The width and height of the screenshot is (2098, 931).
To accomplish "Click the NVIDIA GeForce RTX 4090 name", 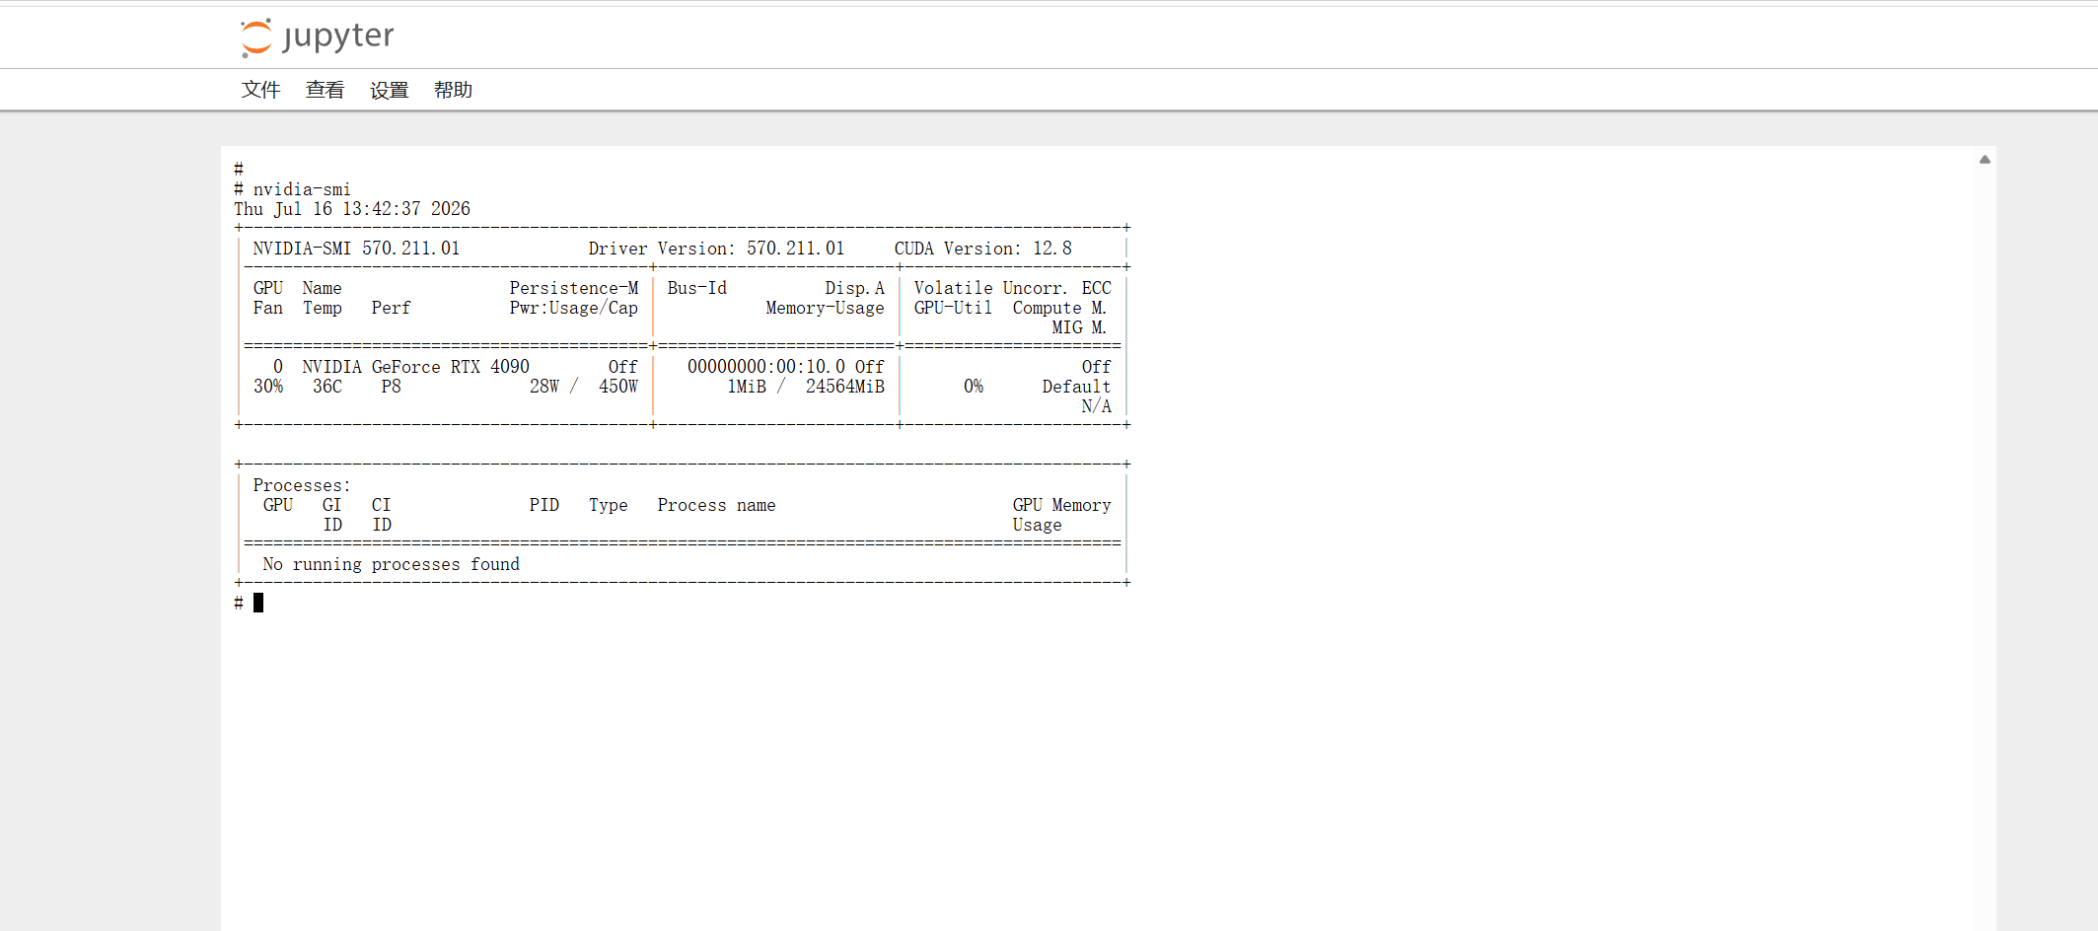I will [416, 367].
